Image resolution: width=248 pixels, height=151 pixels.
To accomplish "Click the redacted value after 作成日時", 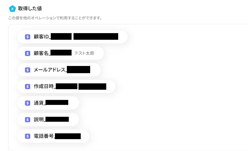I will (x=92, y=86).
